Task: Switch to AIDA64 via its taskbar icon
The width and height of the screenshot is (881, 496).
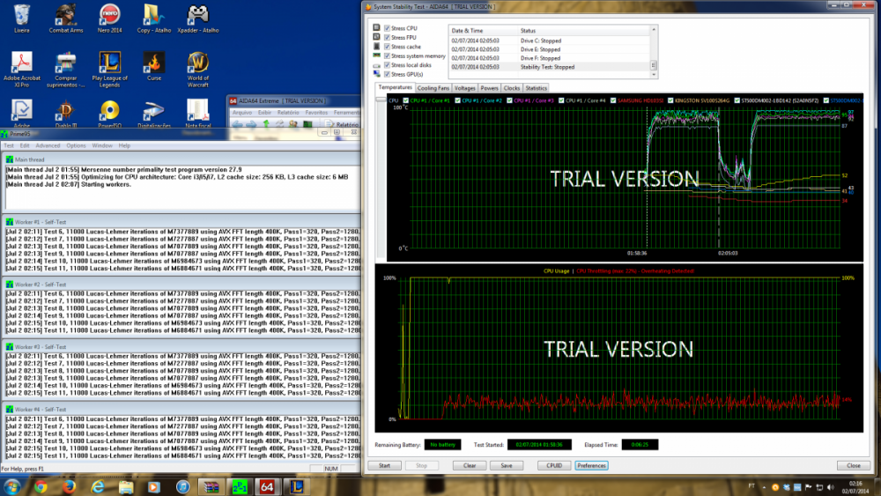Action: [267, 485]
